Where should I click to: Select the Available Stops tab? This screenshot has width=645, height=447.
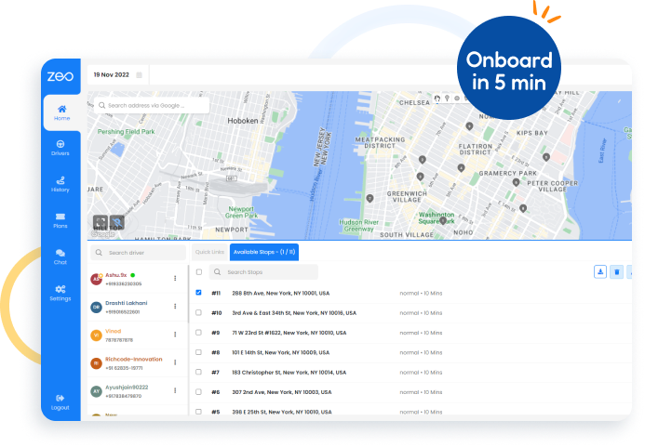(264, 252)
